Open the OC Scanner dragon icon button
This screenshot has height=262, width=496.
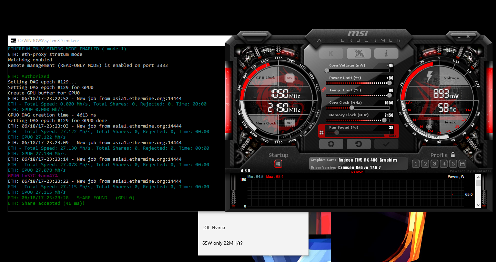359,53
